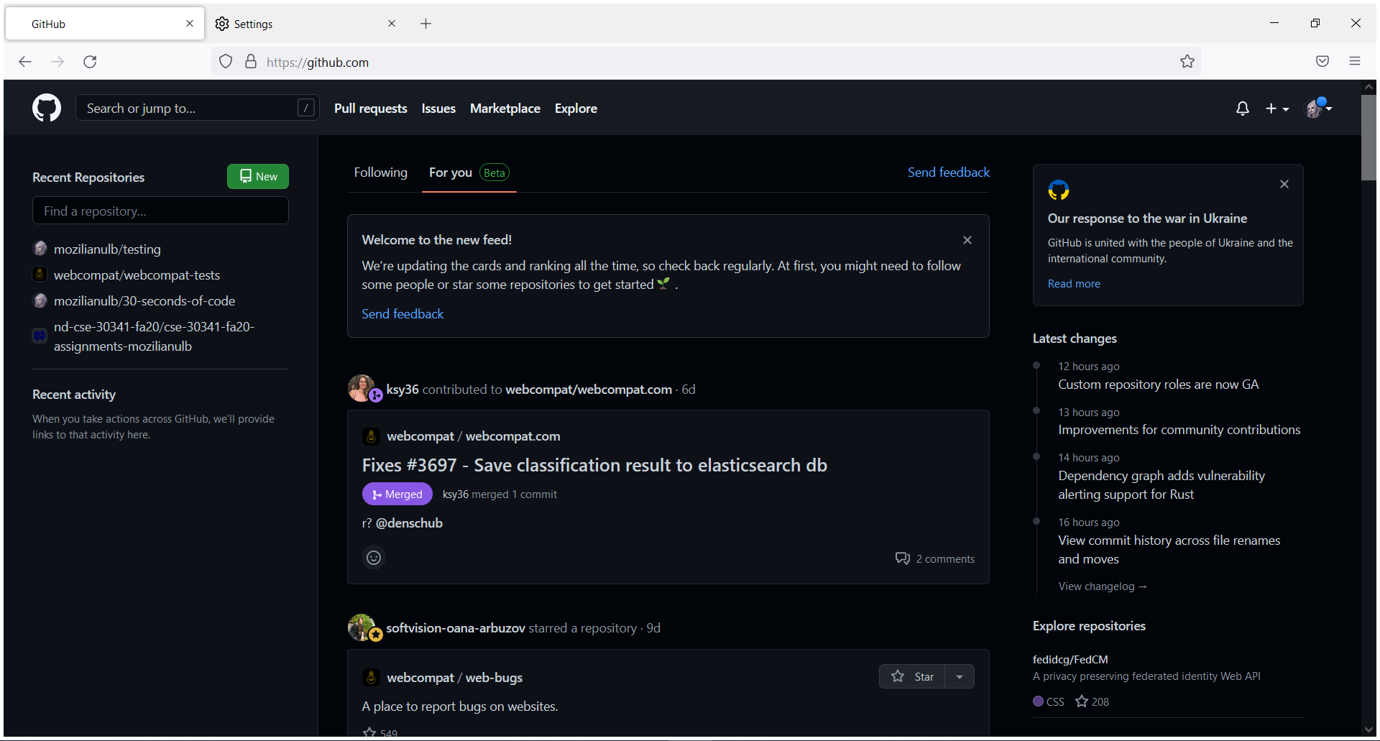This screenshot has width=1380, height=741.
Task: Switch to the Following feed tab
Action: pyautogui.click(x=380, y=172)
